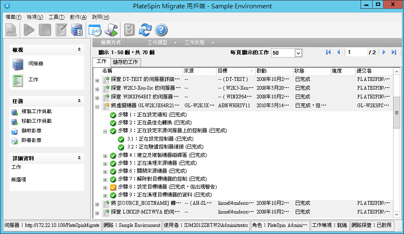Screen dimensions: 404x234
Task: Click the 擷取影像 task icon
Action: coord(15,131)
